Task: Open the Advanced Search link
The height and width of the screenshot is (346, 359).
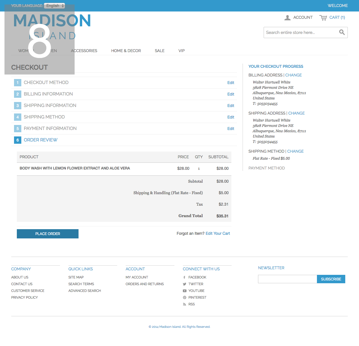Action: (85, 291)
